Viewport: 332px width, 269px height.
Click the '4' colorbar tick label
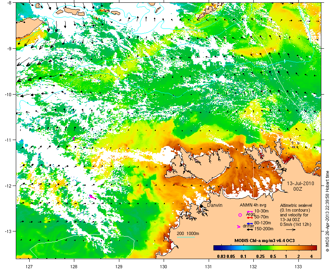(x=311, y=256)
